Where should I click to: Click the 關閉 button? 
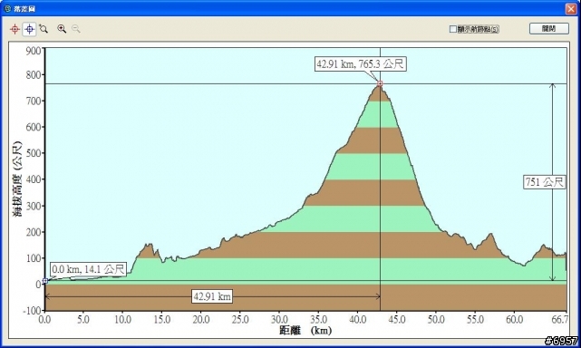click(x=548, y=28)
